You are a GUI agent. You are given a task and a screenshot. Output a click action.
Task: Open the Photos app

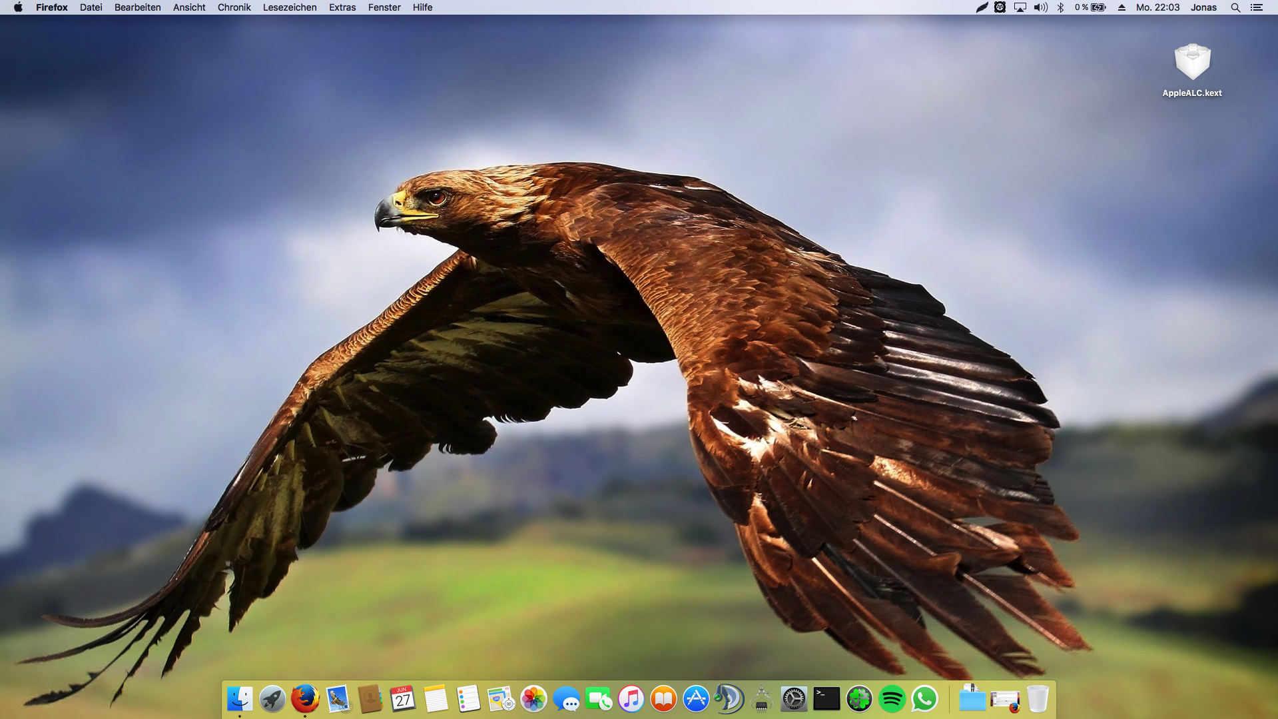click(533, 699)
